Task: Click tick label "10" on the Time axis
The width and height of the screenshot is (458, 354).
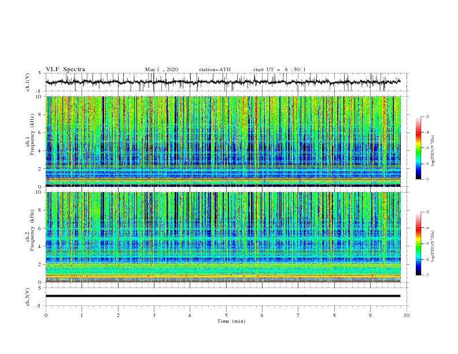Action: (x=407, y=315)
